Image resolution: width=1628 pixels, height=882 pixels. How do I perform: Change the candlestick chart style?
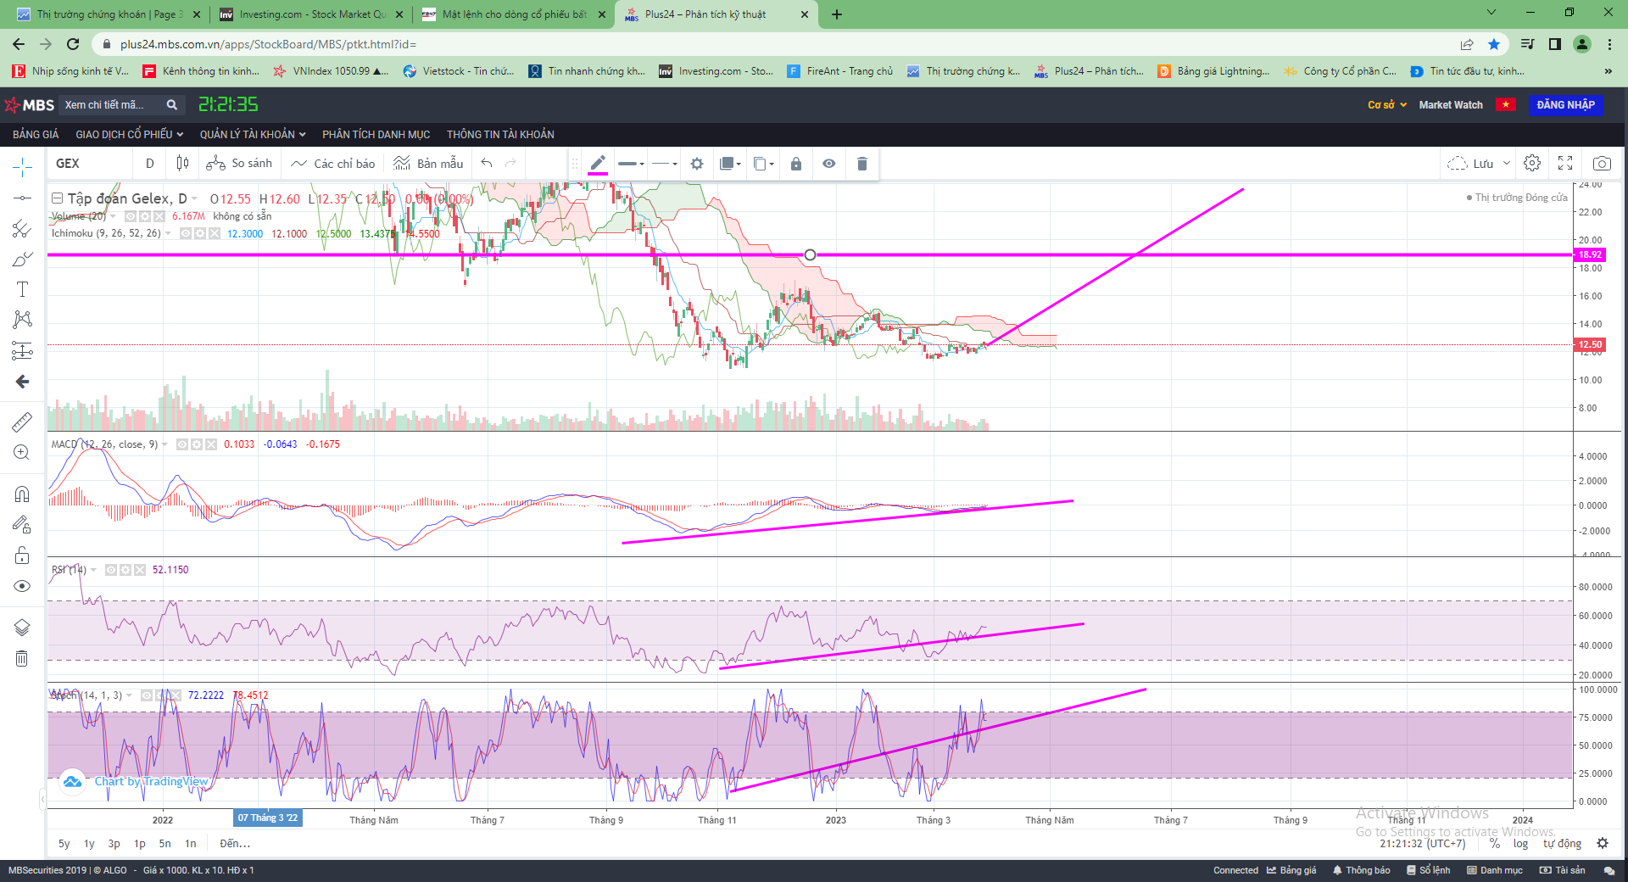tap(182, 164)
